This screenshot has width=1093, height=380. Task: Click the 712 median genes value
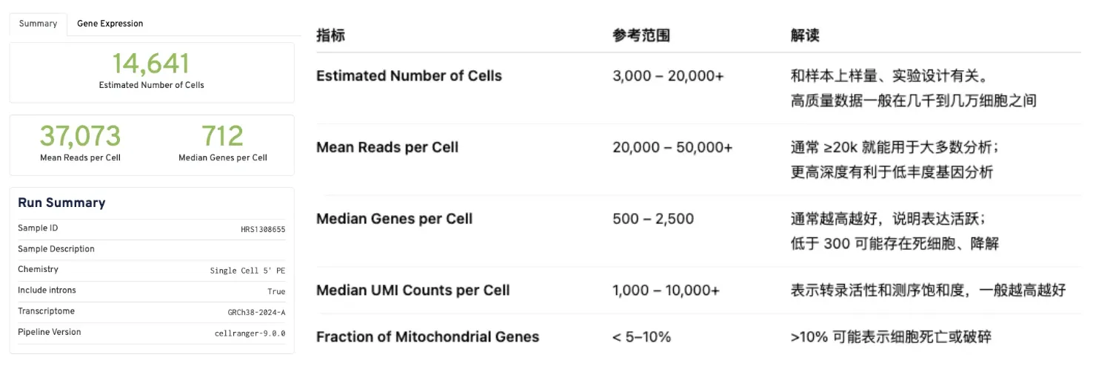tap(222, 136)
